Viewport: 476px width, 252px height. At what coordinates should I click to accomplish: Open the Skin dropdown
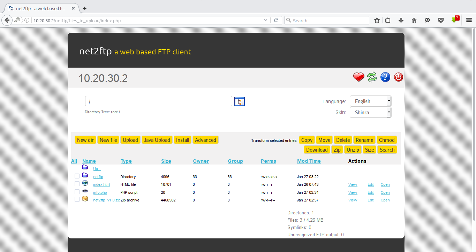tap(370, 112)
